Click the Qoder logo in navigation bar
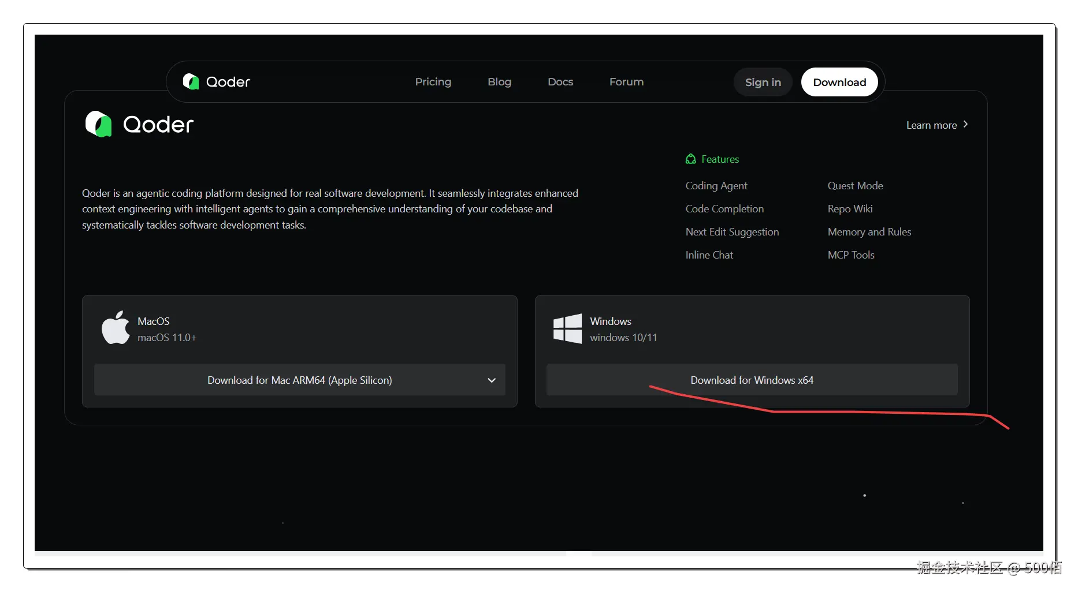 [x=217, y=82]
